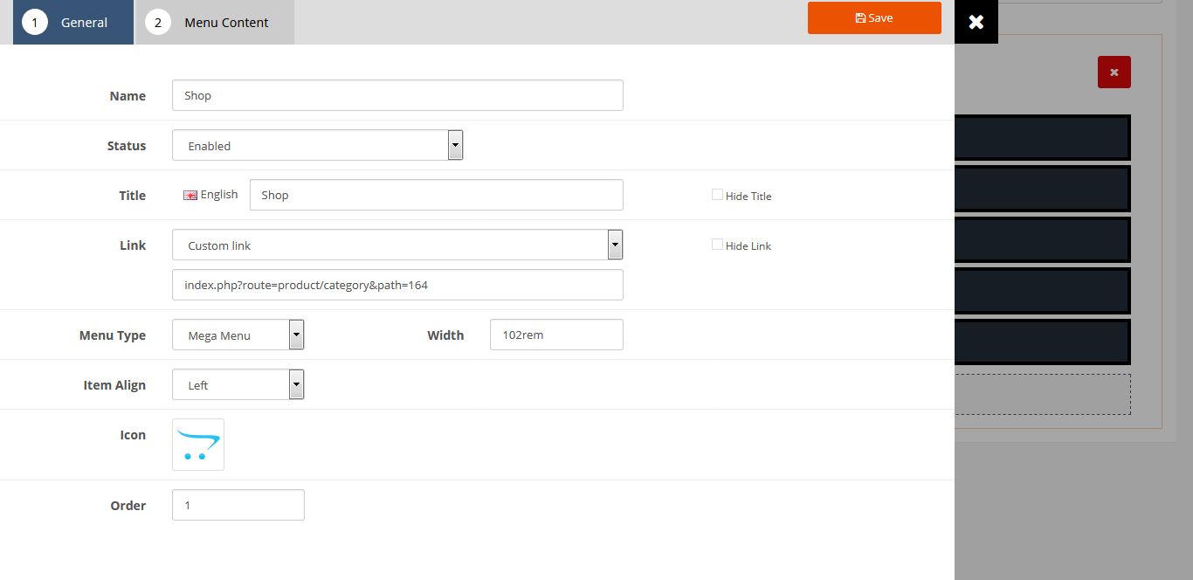The image size is (1193, 580).
Task: Open the Menu Content tab
Action: [215, 22]
